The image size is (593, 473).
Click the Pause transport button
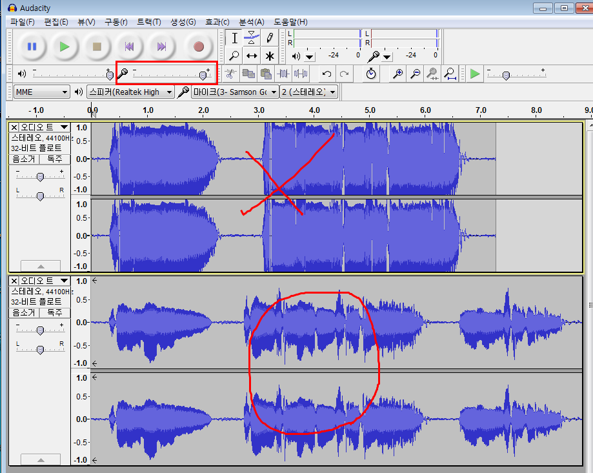(32, 46)
